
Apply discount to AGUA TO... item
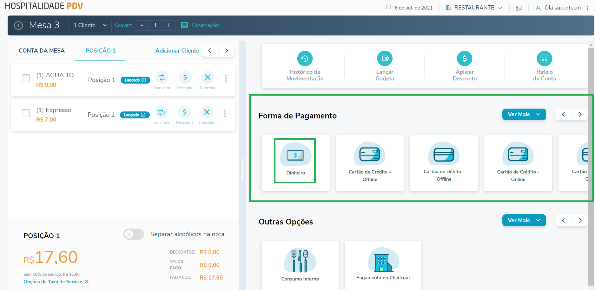185,80
